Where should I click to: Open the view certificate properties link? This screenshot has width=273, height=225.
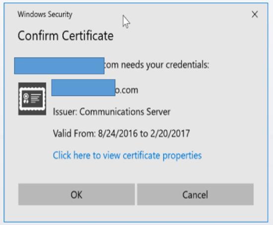click(127, 155)
